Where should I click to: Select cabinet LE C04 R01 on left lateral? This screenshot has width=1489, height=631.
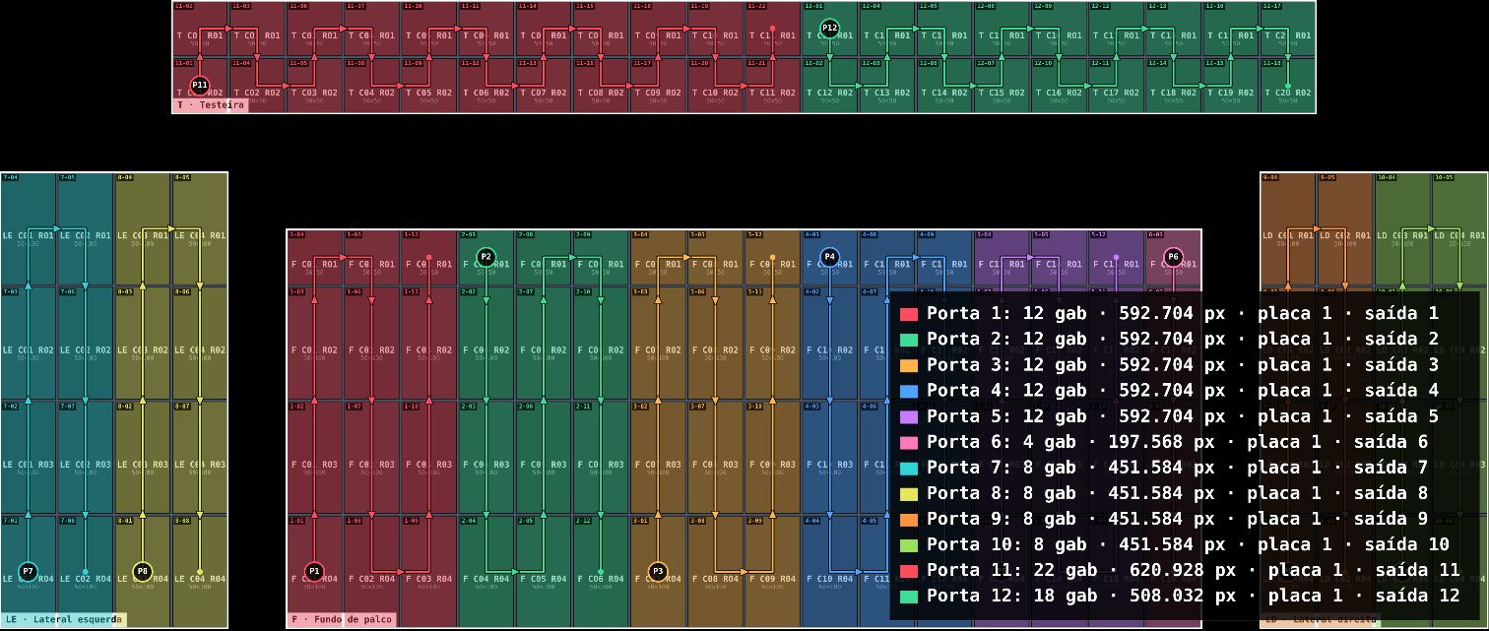(x=200, y=229)
